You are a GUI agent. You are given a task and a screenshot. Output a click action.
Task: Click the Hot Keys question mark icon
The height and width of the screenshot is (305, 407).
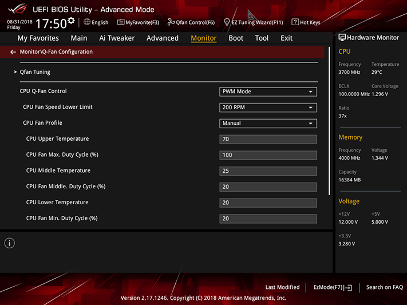295,22
